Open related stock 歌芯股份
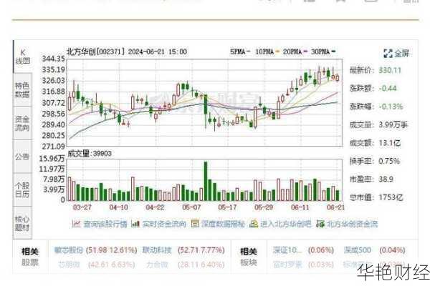 (69, 250)
